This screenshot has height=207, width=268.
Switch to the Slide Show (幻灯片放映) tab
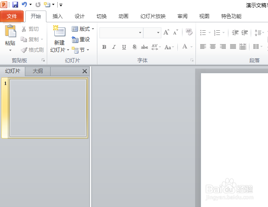pos(153,16)
